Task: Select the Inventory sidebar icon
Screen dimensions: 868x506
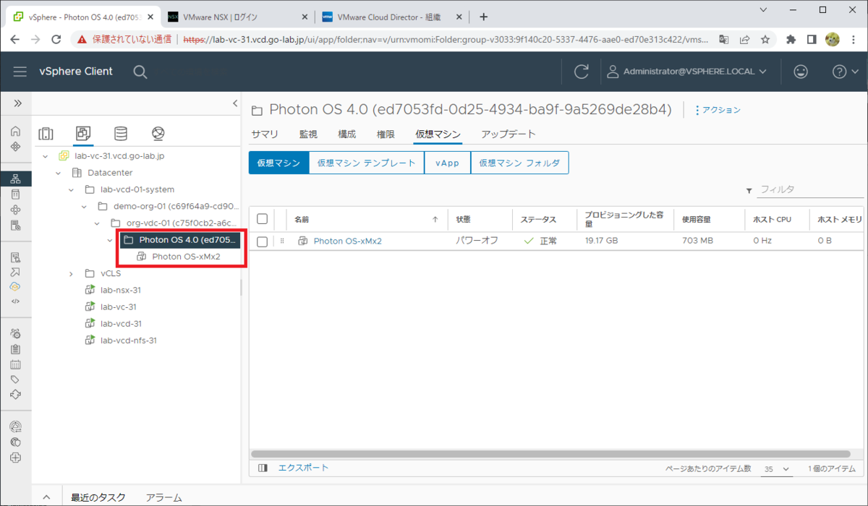Action: [16, 179]
